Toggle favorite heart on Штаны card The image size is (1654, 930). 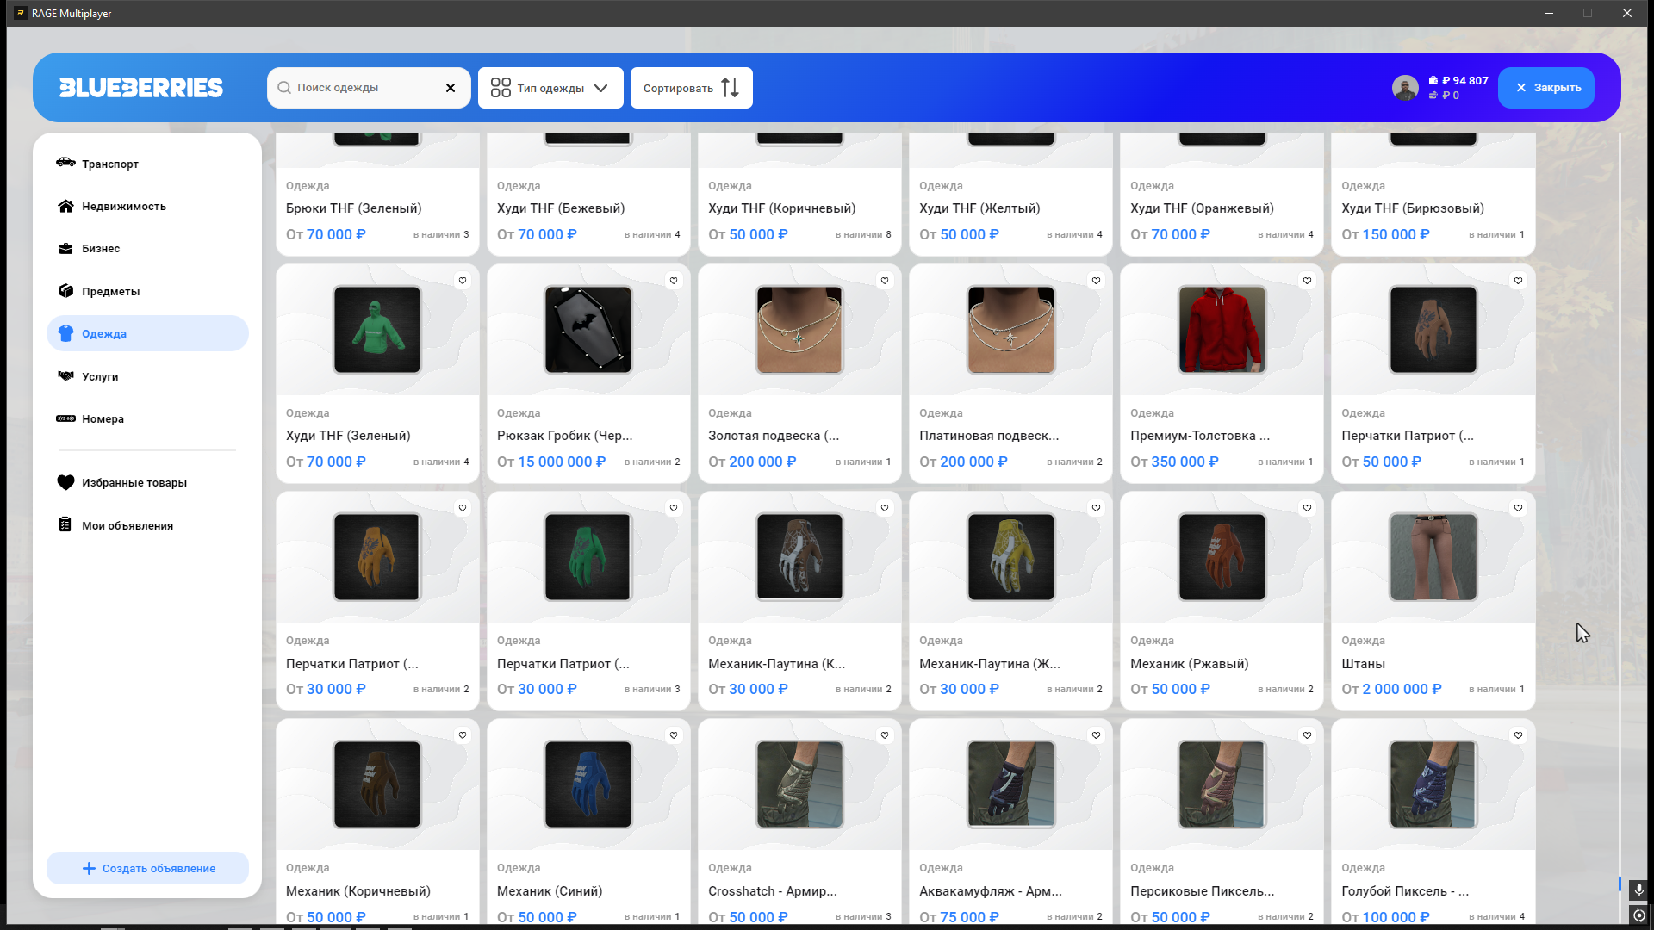pos(1518,508)
